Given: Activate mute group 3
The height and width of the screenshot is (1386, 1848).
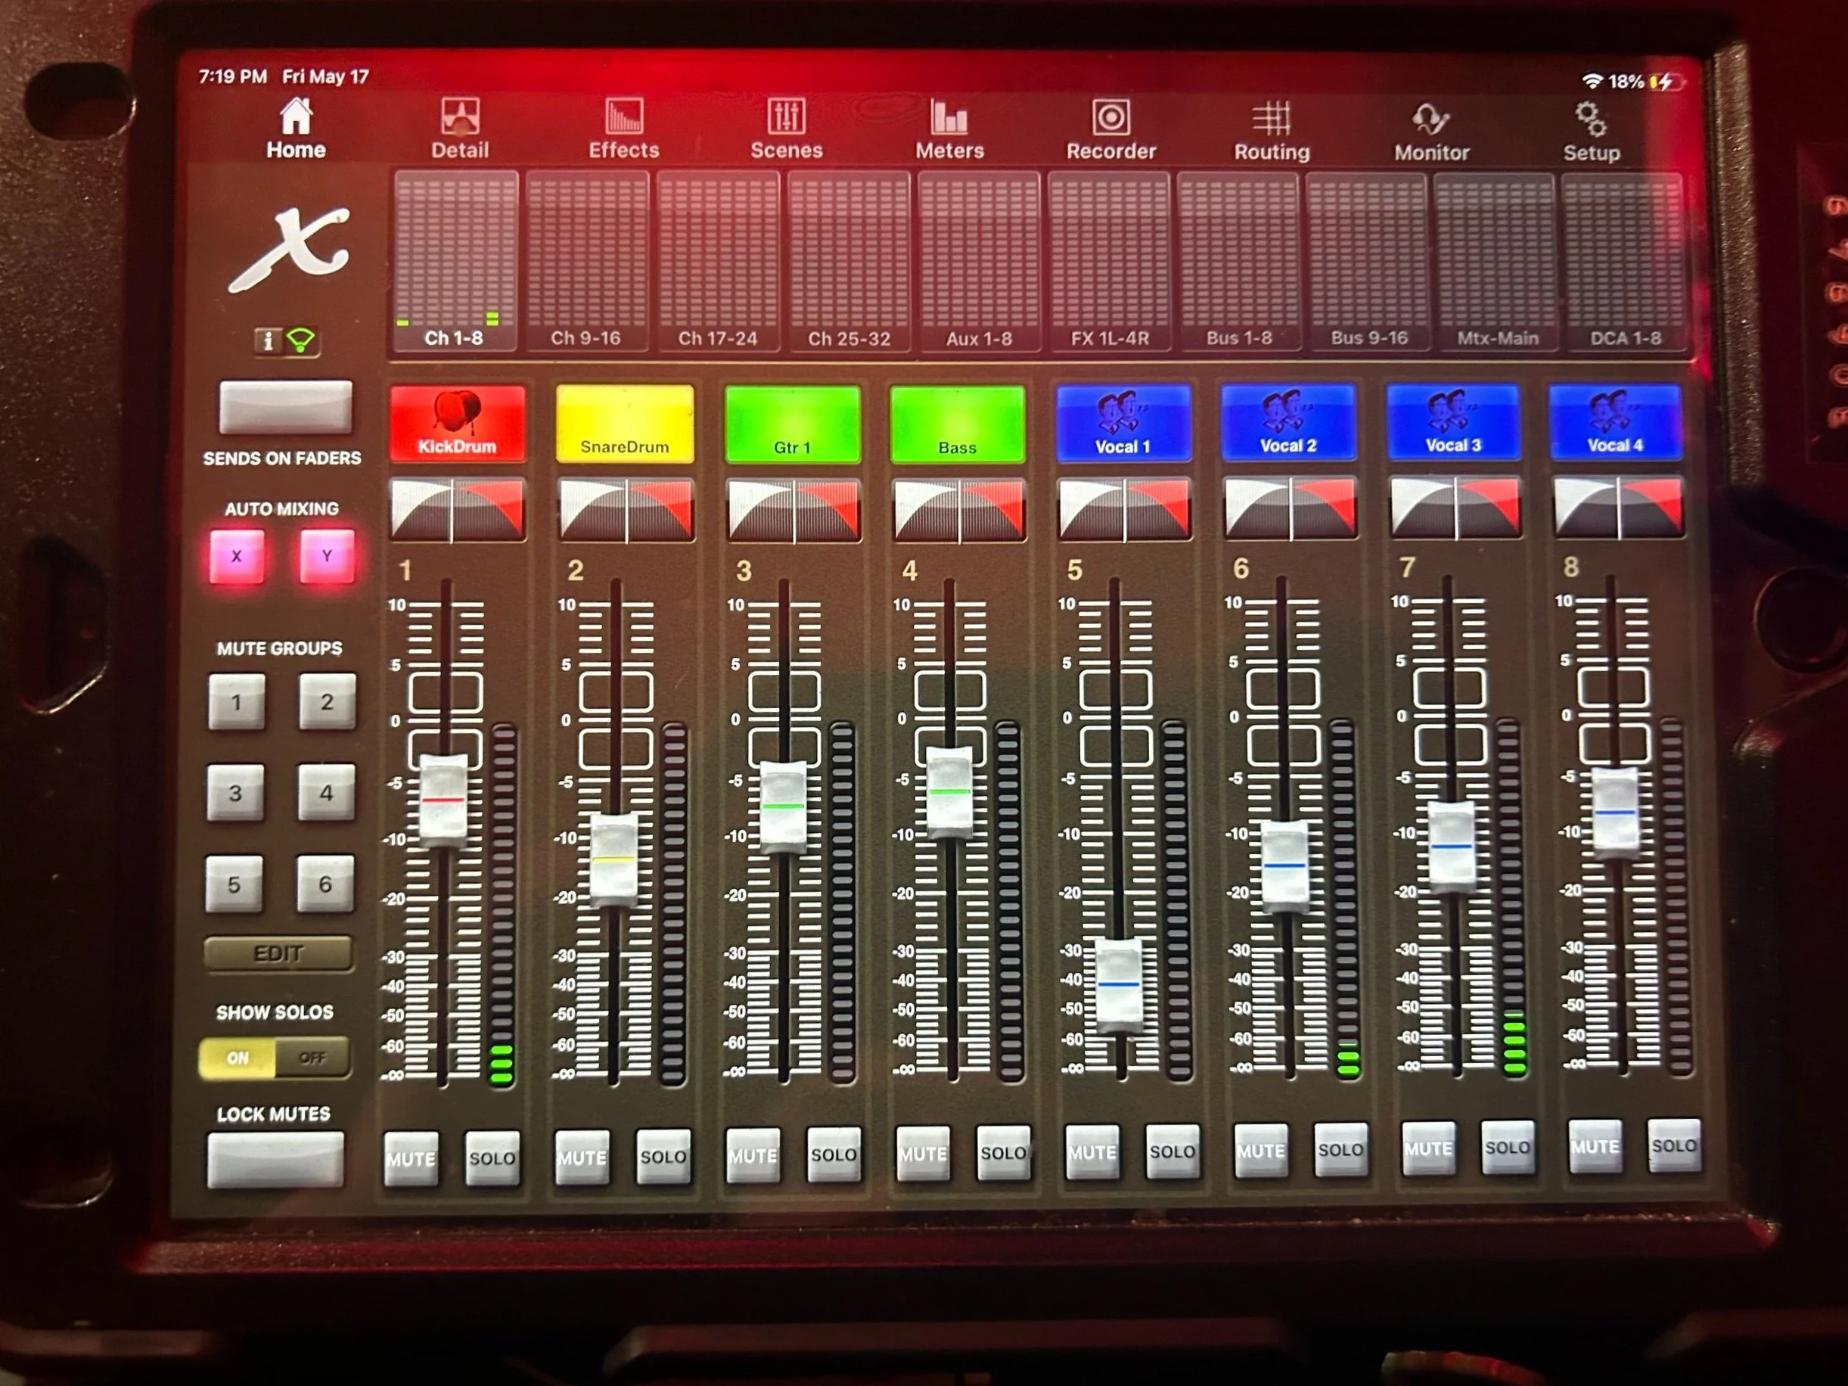Looking at the screenshot, I should point(235,793).
